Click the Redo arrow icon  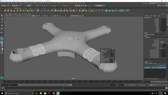[x=21, y=6]
